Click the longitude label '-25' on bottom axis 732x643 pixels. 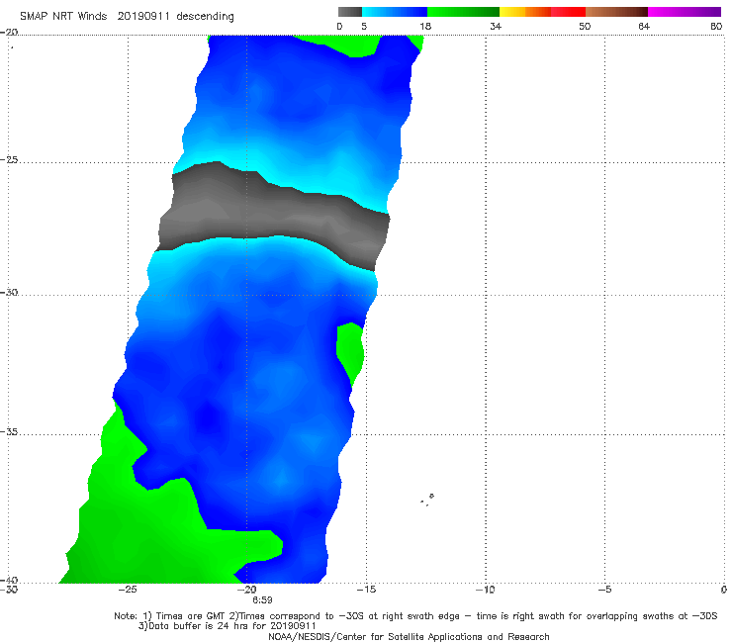128,590
